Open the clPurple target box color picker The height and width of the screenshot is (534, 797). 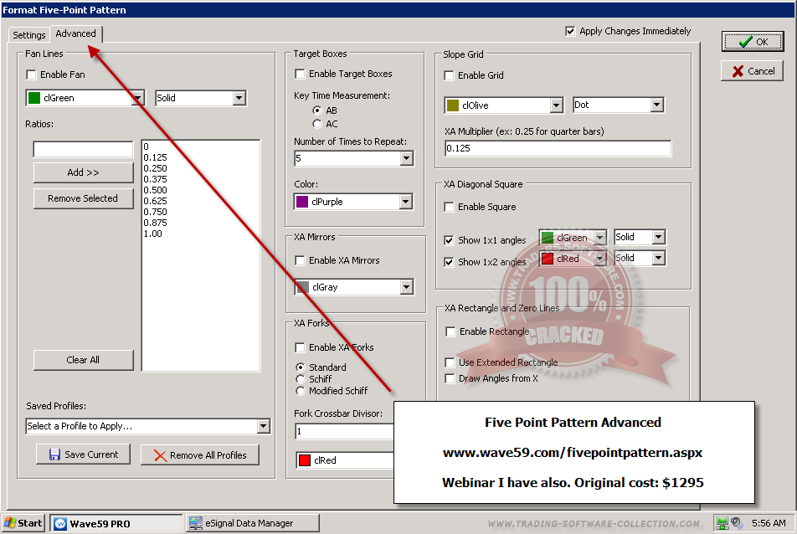coord(406,202)
